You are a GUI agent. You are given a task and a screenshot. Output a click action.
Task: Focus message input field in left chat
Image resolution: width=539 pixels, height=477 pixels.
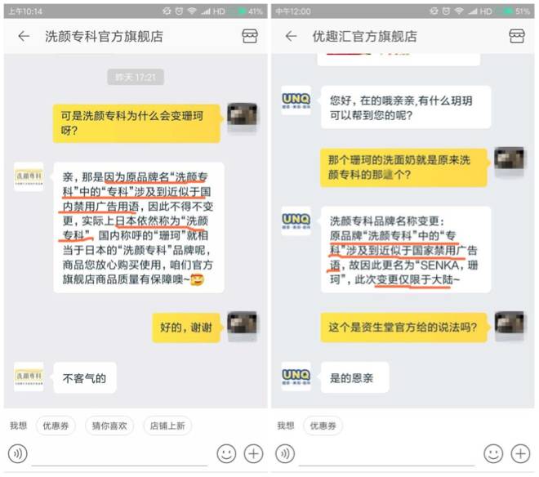tap(119, 455)
